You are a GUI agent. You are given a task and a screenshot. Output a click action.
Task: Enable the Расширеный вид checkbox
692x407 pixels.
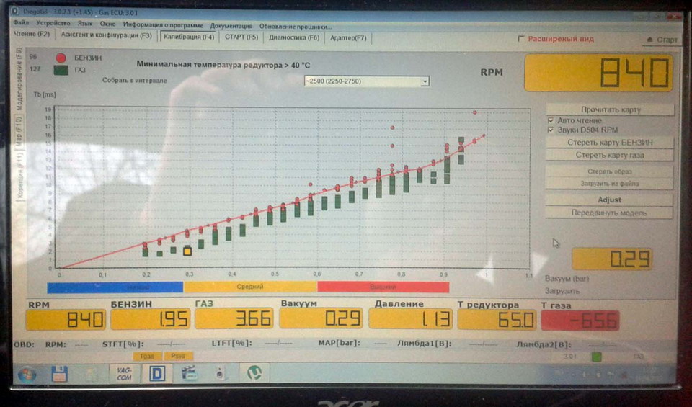[522, 39]
